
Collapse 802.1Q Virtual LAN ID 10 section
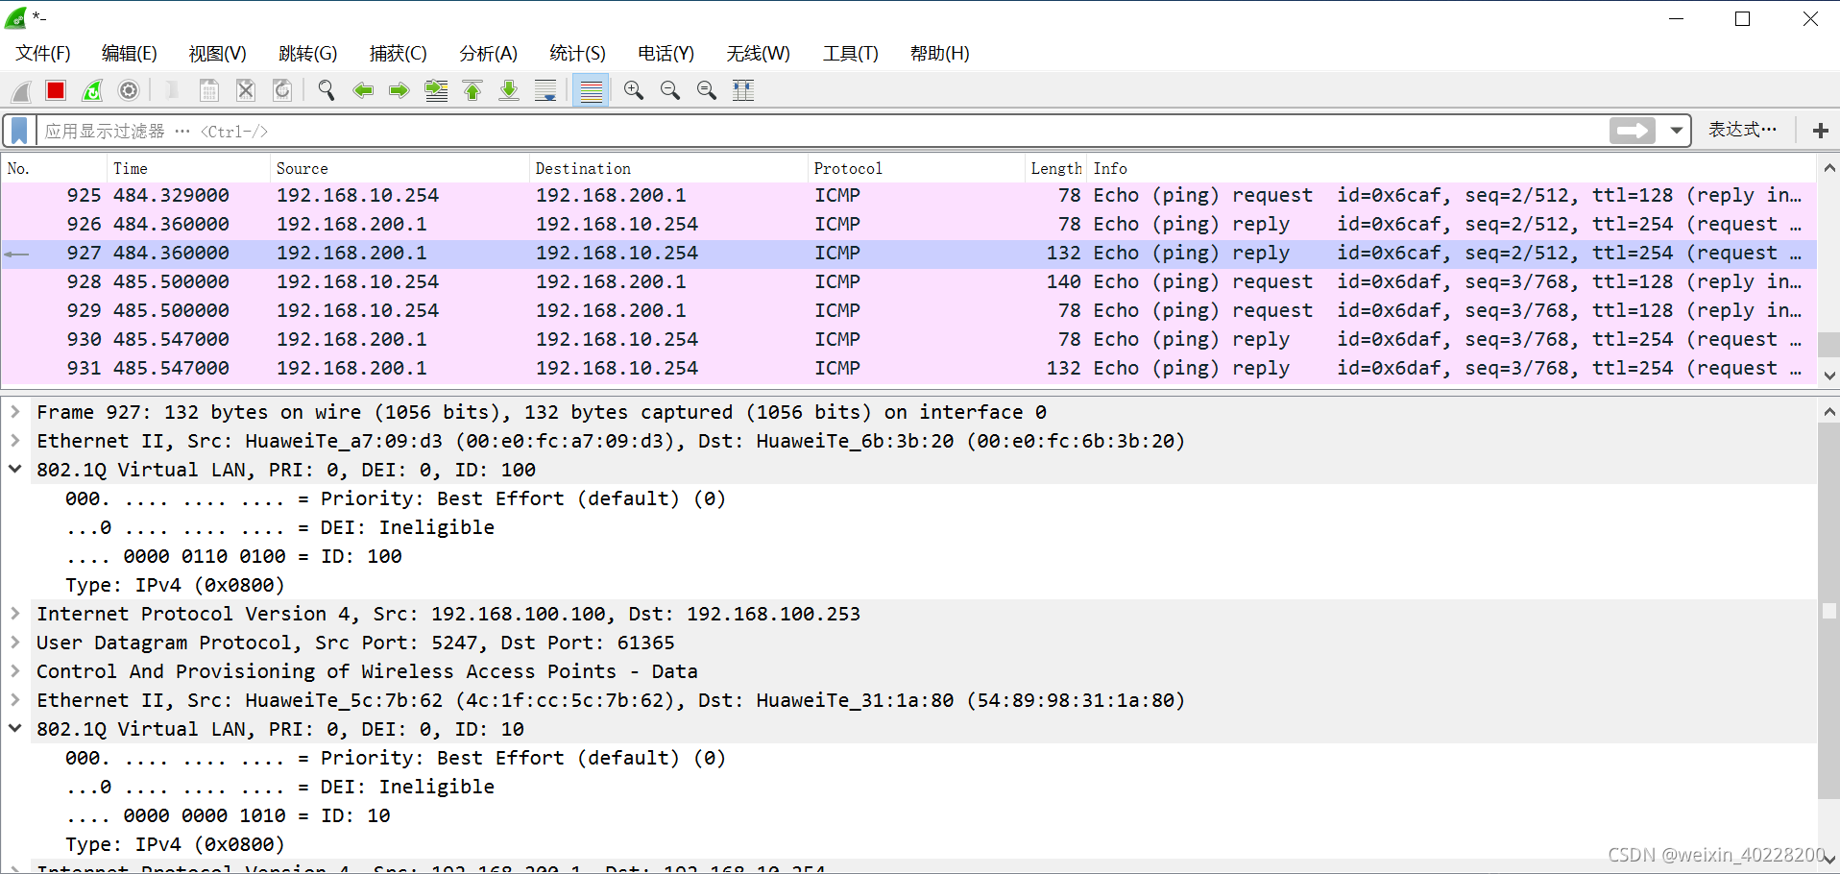(x=15, y=729)
